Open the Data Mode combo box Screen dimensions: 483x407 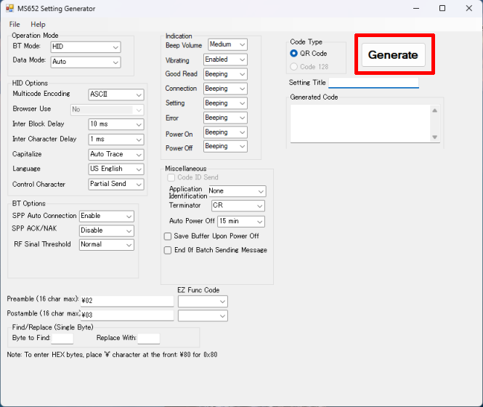tap(85, 62)
